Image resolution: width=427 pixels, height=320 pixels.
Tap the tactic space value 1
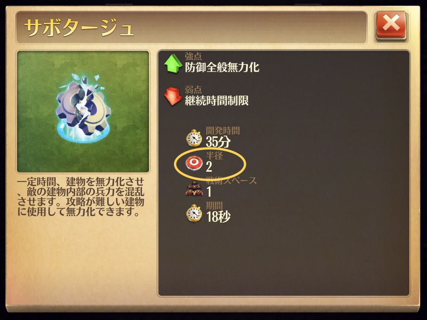pyautogui.click(x=209, y=192)
